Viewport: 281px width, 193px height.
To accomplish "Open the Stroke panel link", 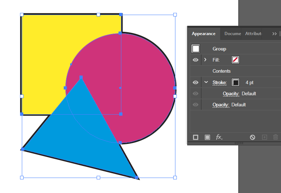I will 219,82.
